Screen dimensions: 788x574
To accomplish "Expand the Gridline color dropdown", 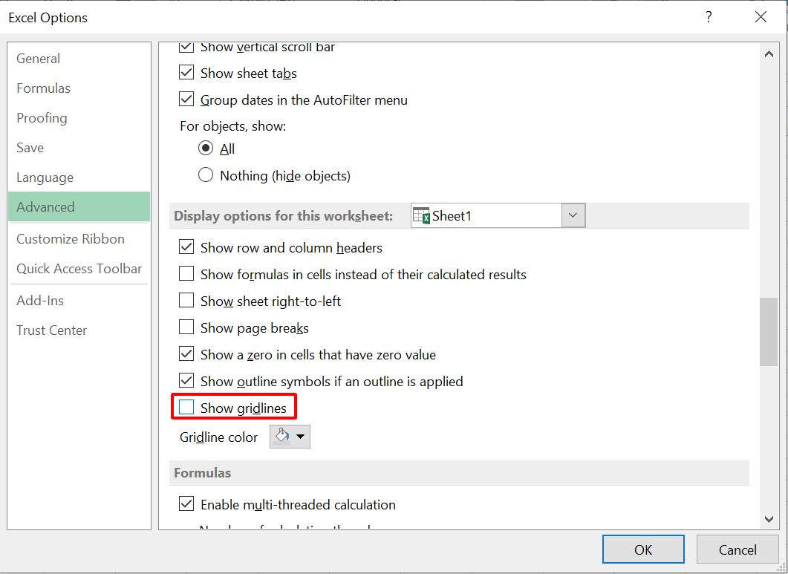I will [300, 437].
